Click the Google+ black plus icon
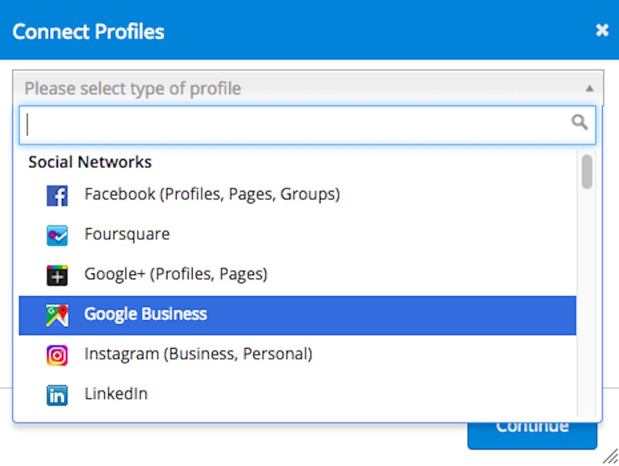619x466 pixels. [x=57, y=275]
